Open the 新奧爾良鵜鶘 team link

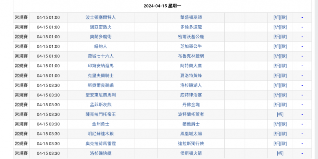pyautogui.click(x=101, y=85)
